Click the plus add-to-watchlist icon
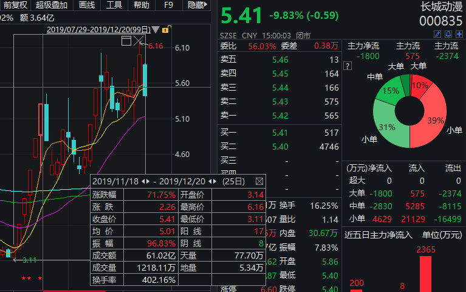This screenshot has height=292, width=466. point(459,34)
